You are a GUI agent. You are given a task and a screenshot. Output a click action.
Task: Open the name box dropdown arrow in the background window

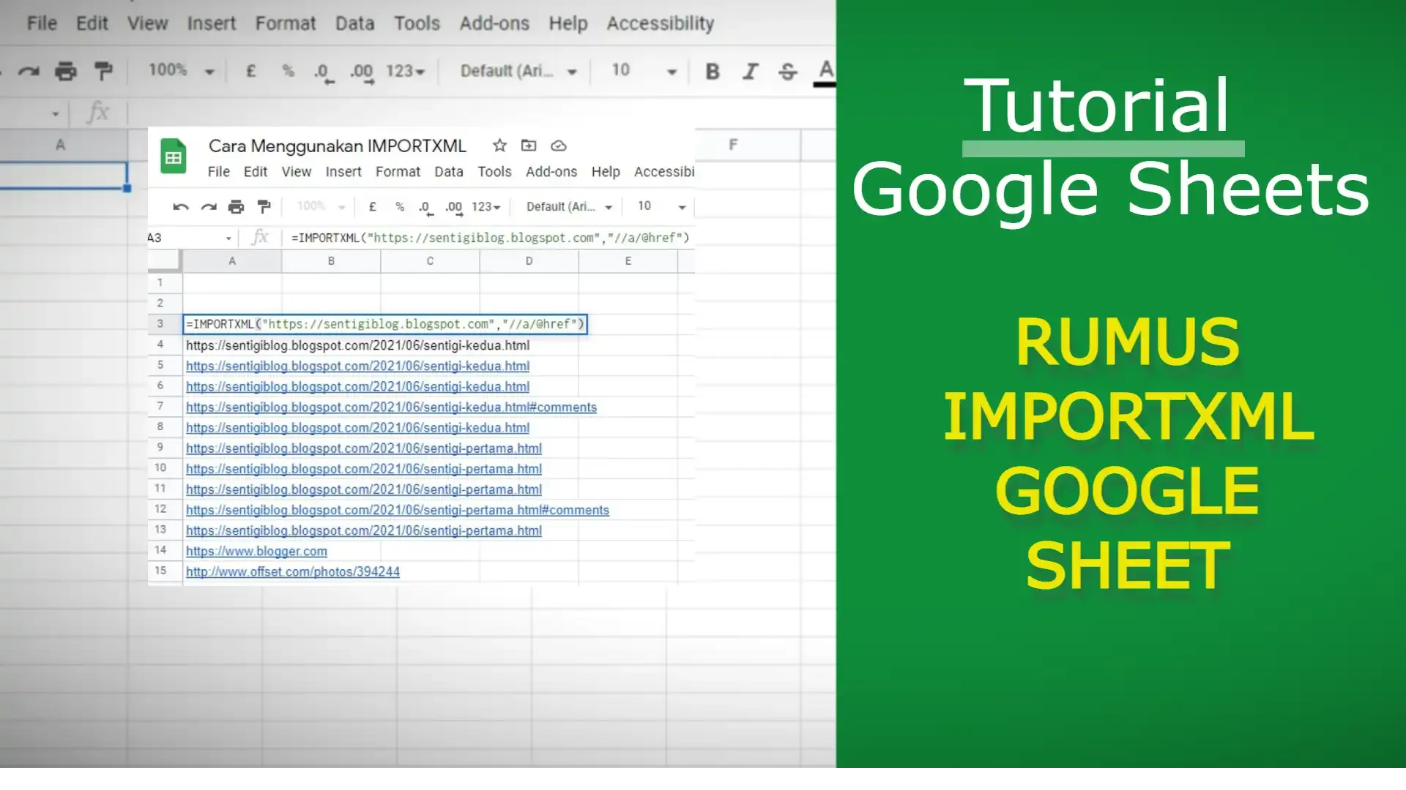pos(56,114)
